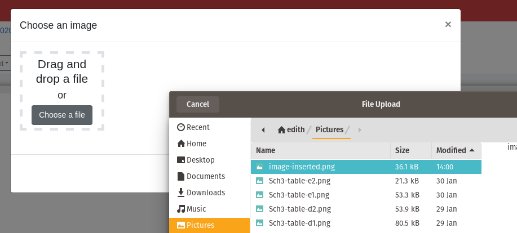This screenshot has width=517, height=233.
Task: Click the back arrow in path bar
Action: click(263, 130)
